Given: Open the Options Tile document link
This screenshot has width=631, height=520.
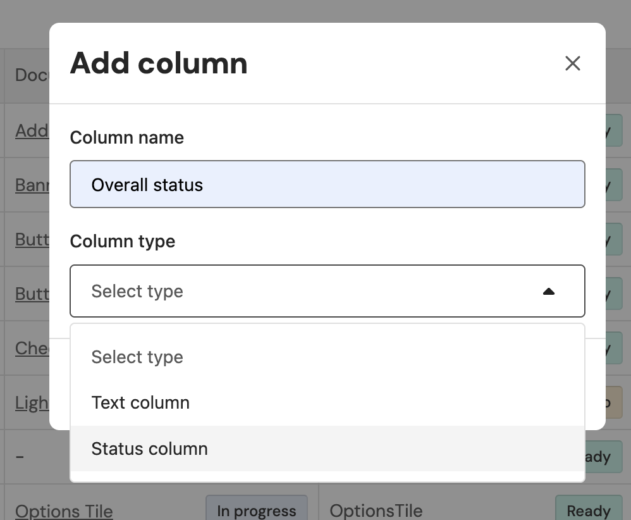Looking at the screenshot, I should (x=64, y=511).
